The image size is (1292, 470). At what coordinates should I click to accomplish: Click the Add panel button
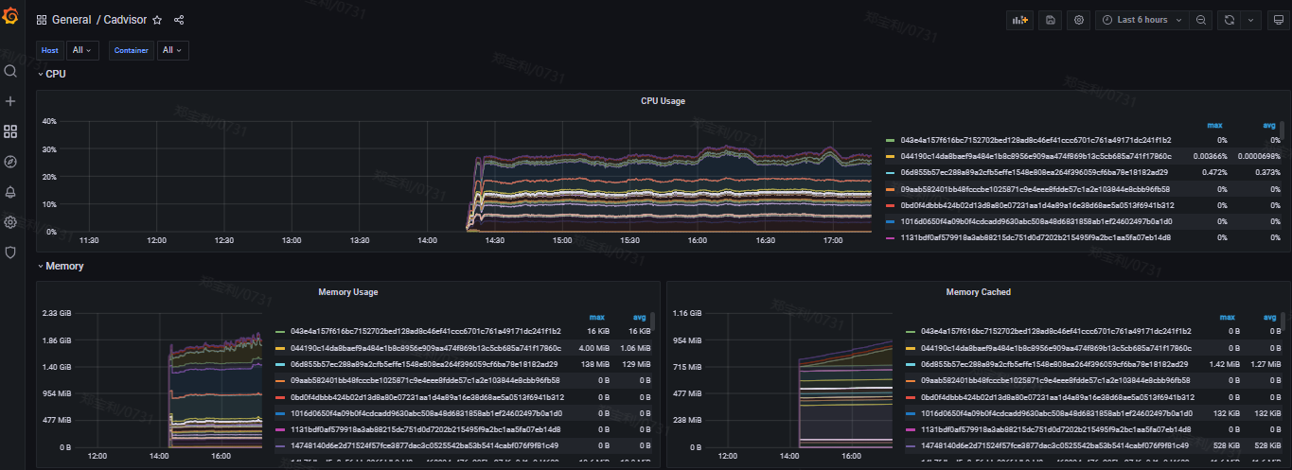click(x=1019, y=20)
